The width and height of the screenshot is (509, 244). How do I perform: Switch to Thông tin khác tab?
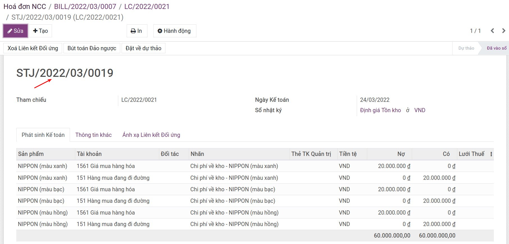click(93, 135)
